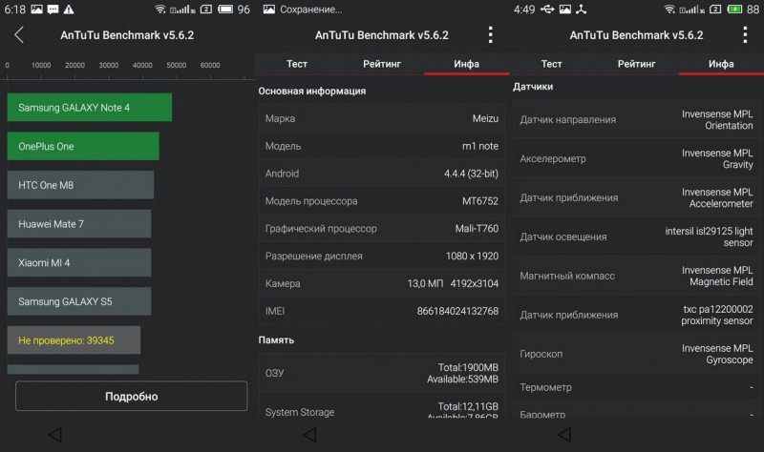Tap the ОЗУ Total:1900MB row

[381, 373]
